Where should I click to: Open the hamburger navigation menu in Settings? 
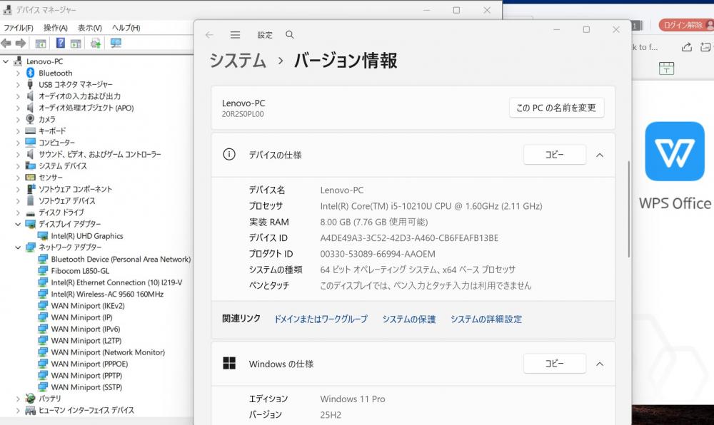(x=235, y=35)
